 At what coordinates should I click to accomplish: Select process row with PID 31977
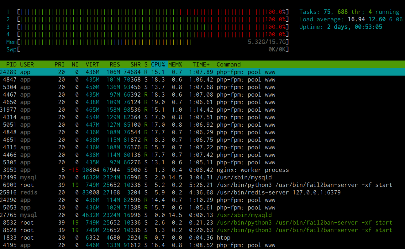(202, 110)
